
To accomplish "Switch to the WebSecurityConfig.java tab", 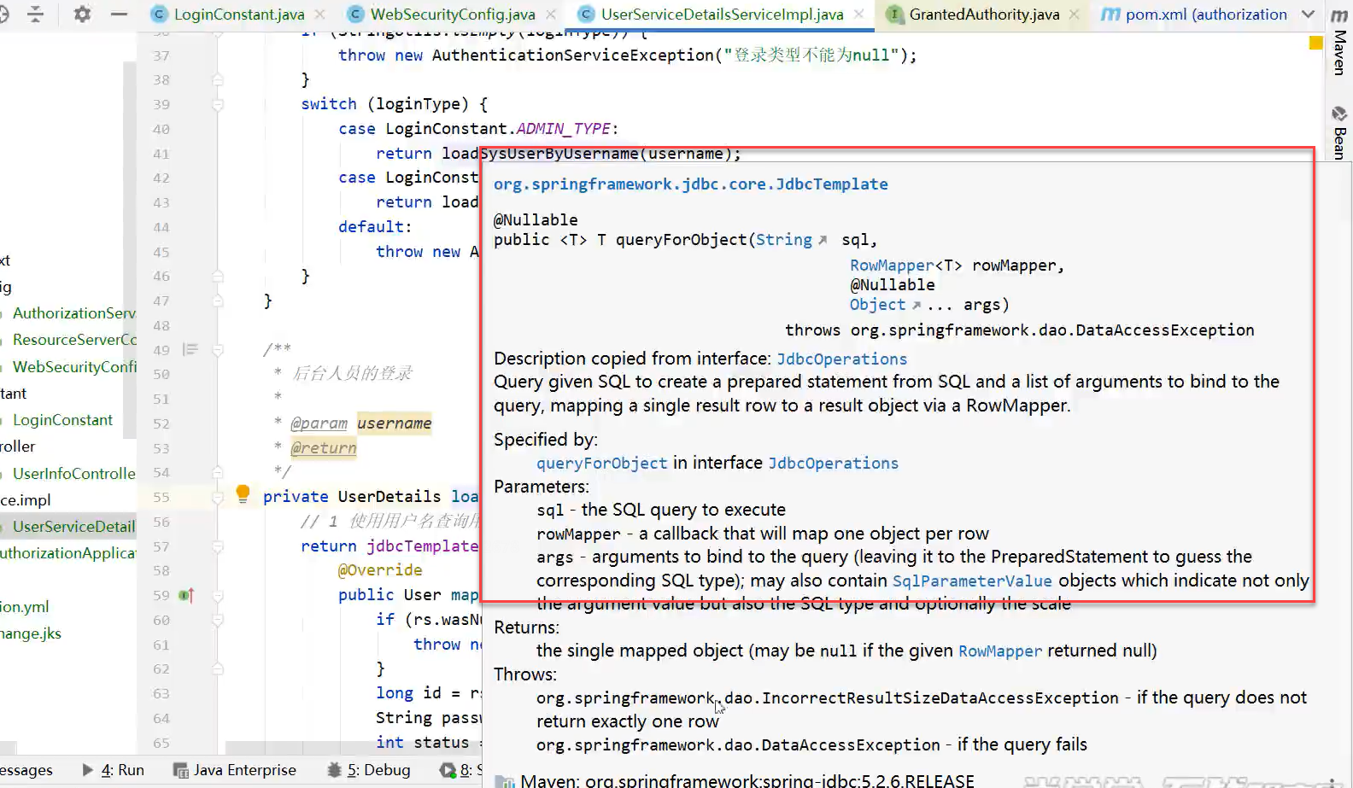I will coord(453,15).
